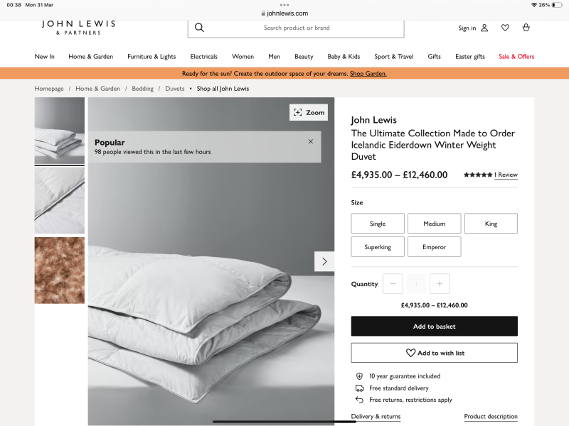Click the Add to wish list button

coord(434,353)
